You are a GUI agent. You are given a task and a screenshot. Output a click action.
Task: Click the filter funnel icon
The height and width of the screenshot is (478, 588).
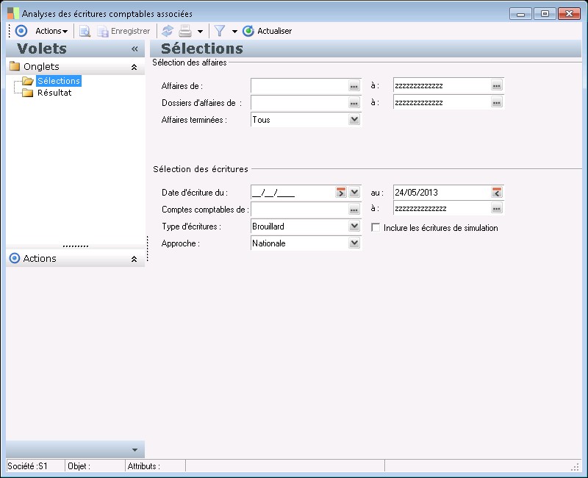(219, 31)
